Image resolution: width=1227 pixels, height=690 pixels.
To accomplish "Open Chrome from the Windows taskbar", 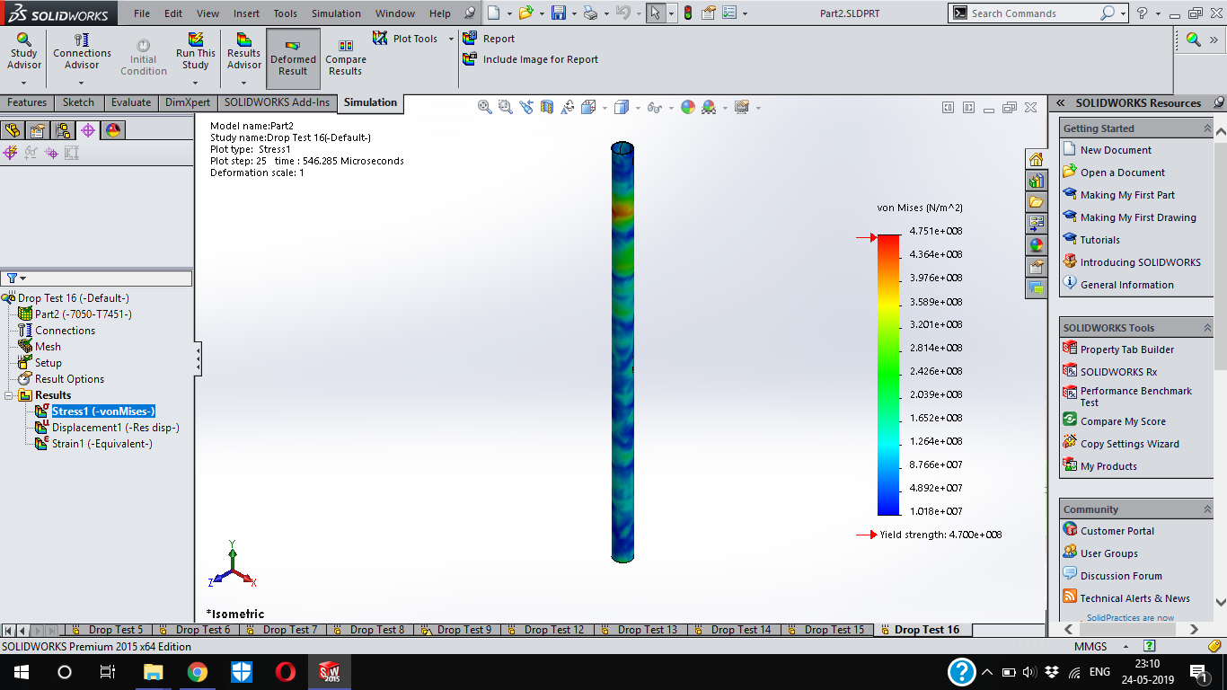I will pyautogui.click(x=198, y=672).
